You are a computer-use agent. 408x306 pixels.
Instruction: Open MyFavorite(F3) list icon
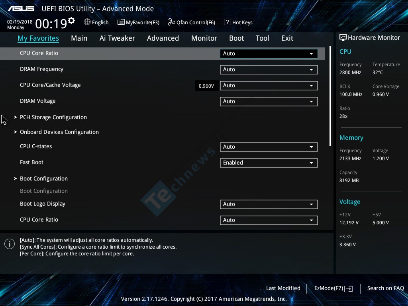121,22
